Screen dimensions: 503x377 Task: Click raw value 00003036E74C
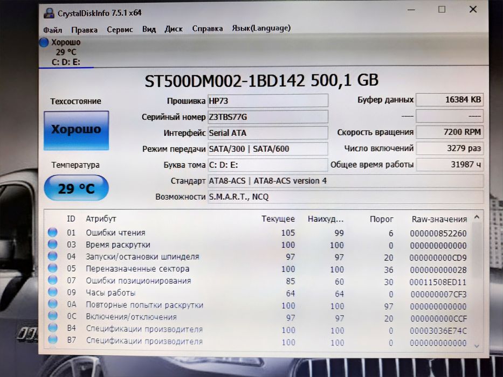coord(438,331)
